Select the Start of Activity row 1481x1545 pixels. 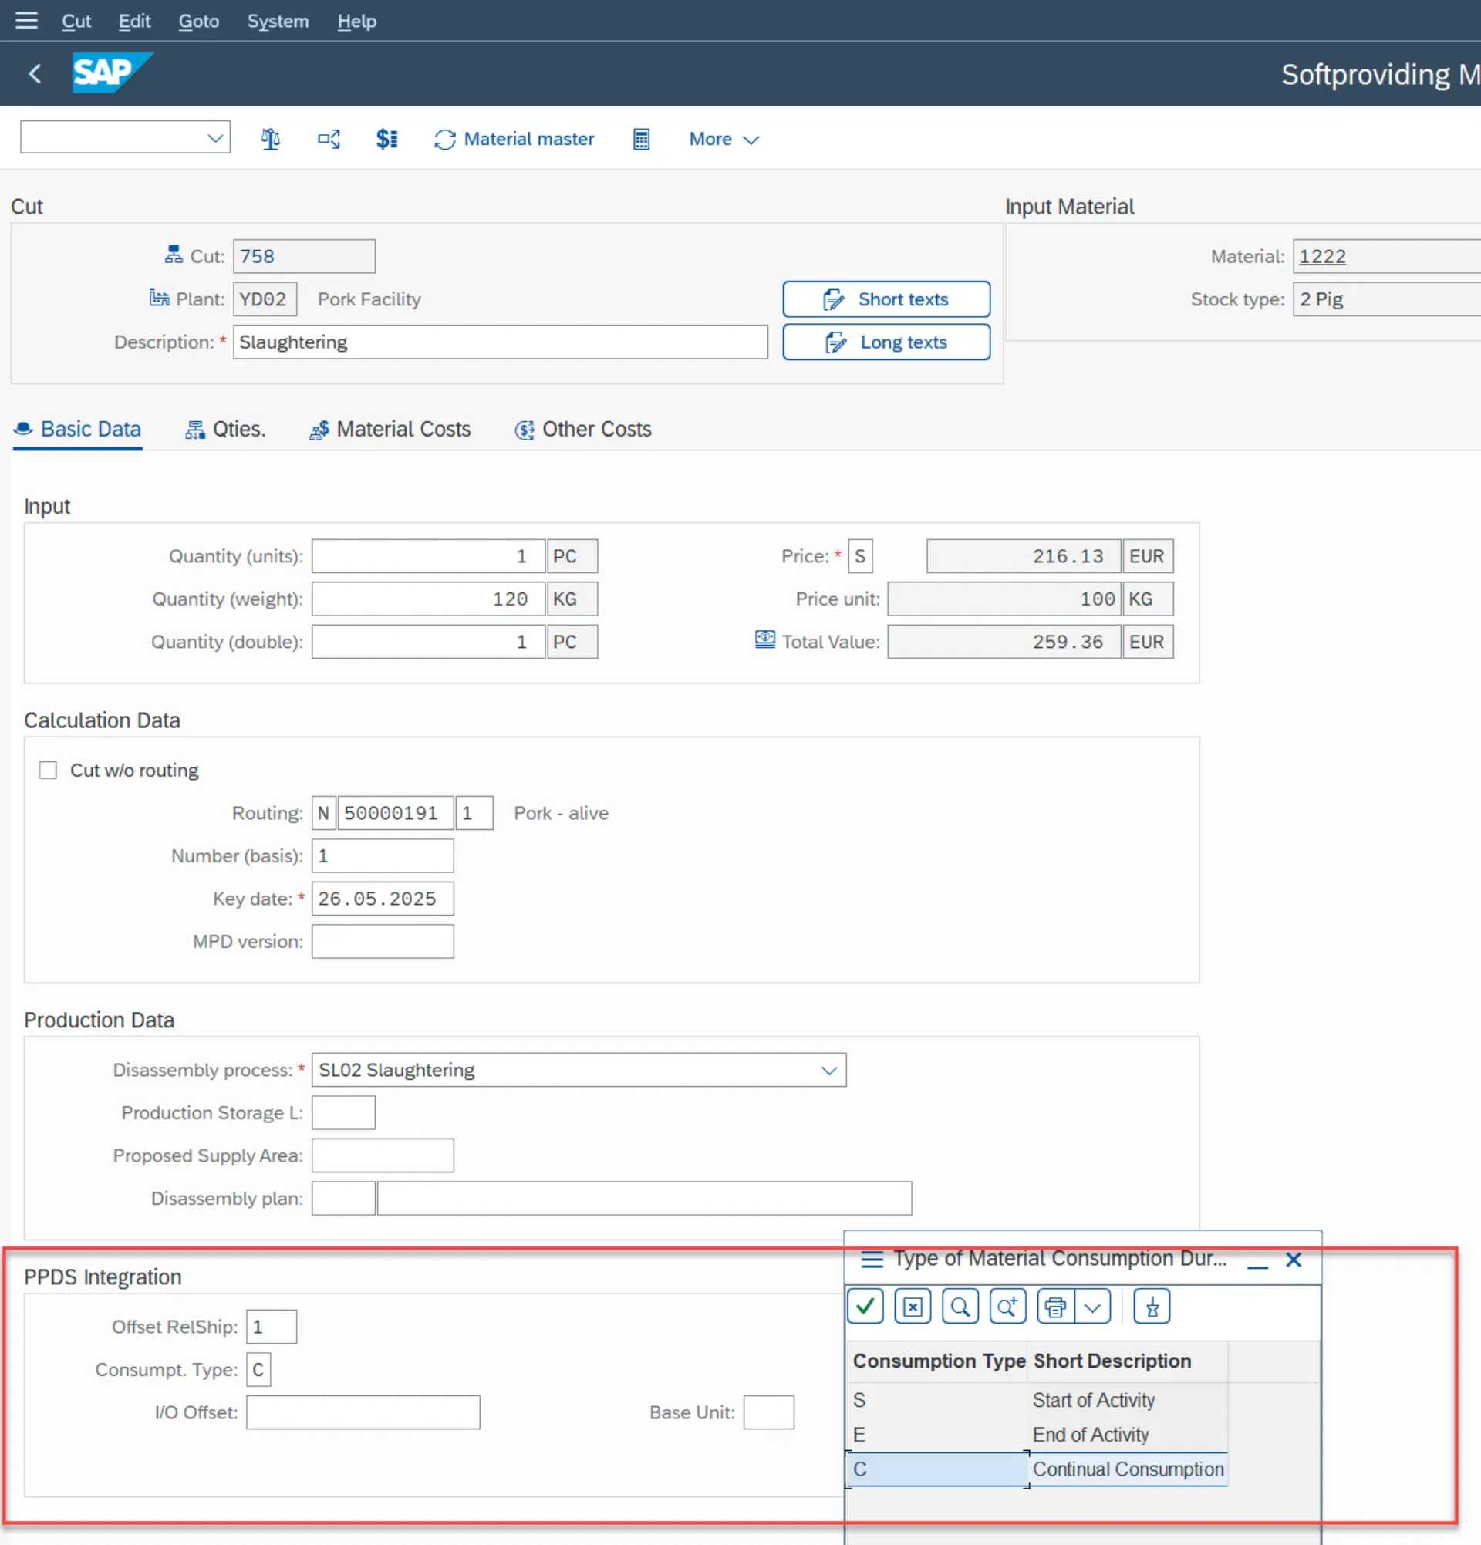(1038, 1400)
